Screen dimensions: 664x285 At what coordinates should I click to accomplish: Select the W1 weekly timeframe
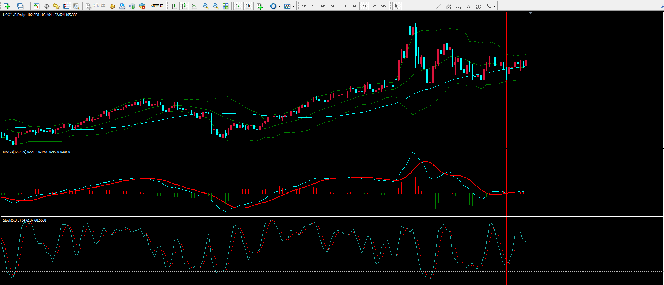click(374, 6)
